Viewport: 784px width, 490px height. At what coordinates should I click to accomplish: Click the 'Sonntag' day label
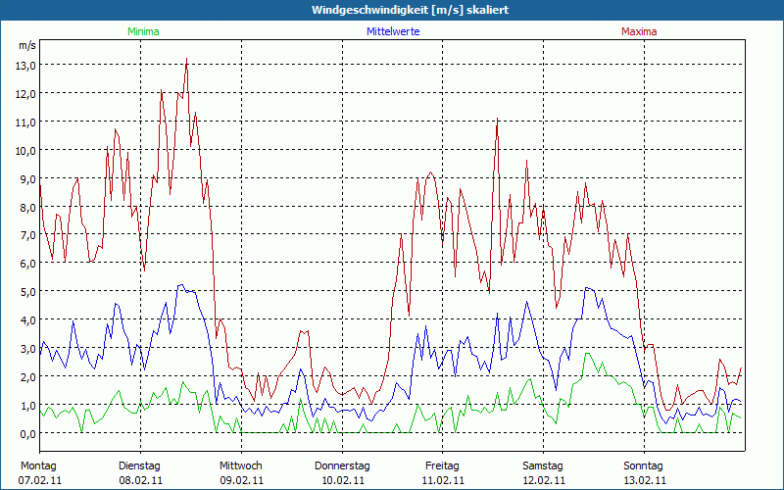click(643, 465)
